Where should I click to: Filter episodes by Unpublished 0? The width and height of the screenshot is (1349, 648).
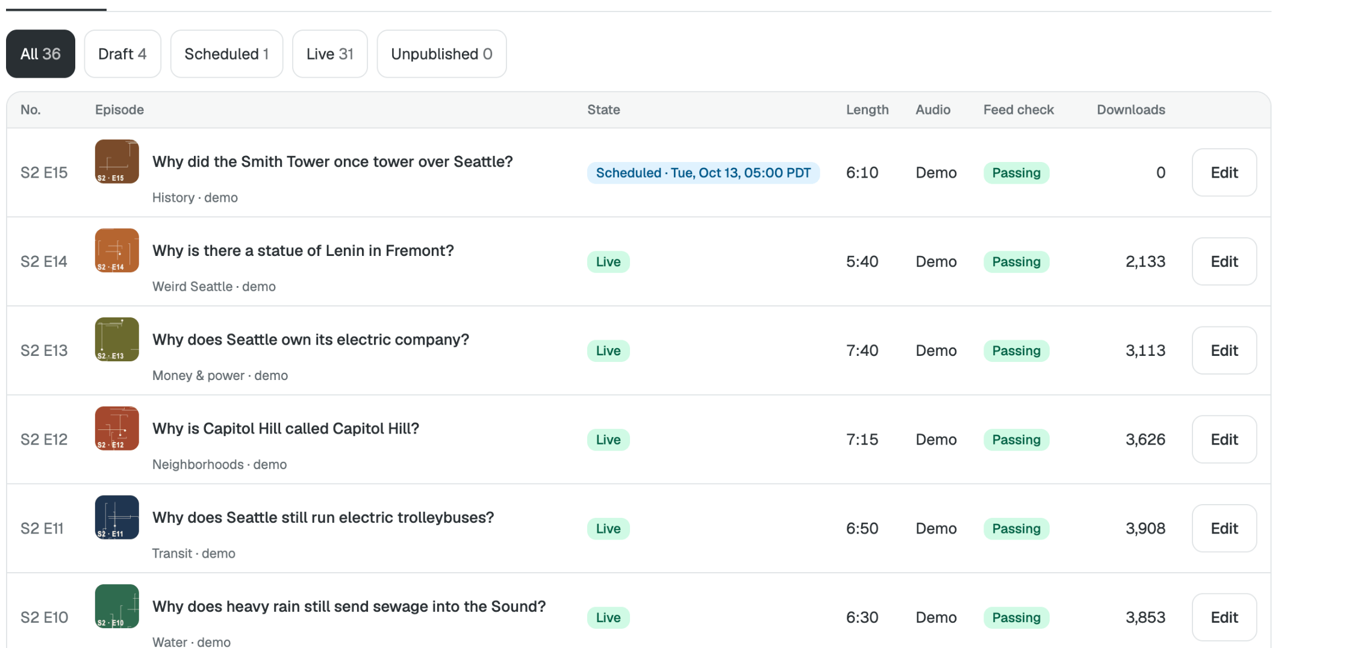(441, 54)
